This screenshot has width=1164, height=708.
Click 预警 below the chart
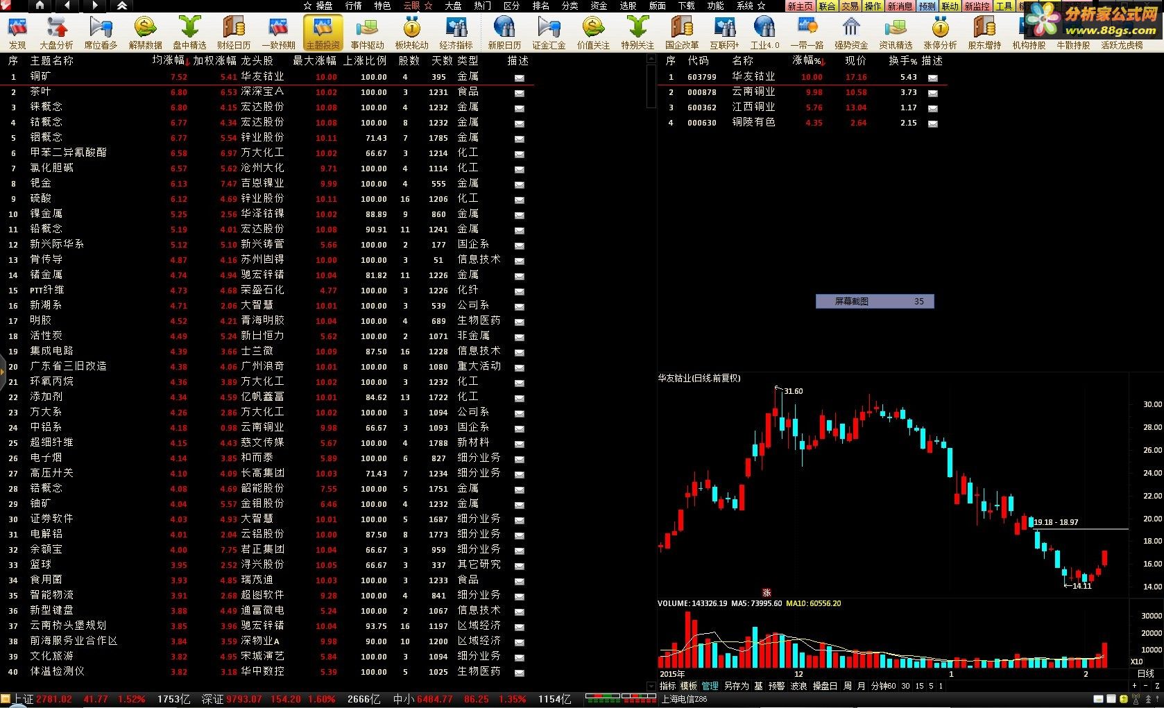point(776,686)
